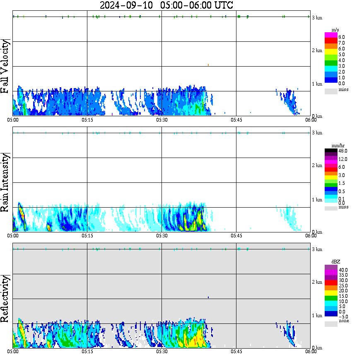Select the Fall Velocity axis label
The height and width of the screenshot is (359, 352).
tap(5, 66)
